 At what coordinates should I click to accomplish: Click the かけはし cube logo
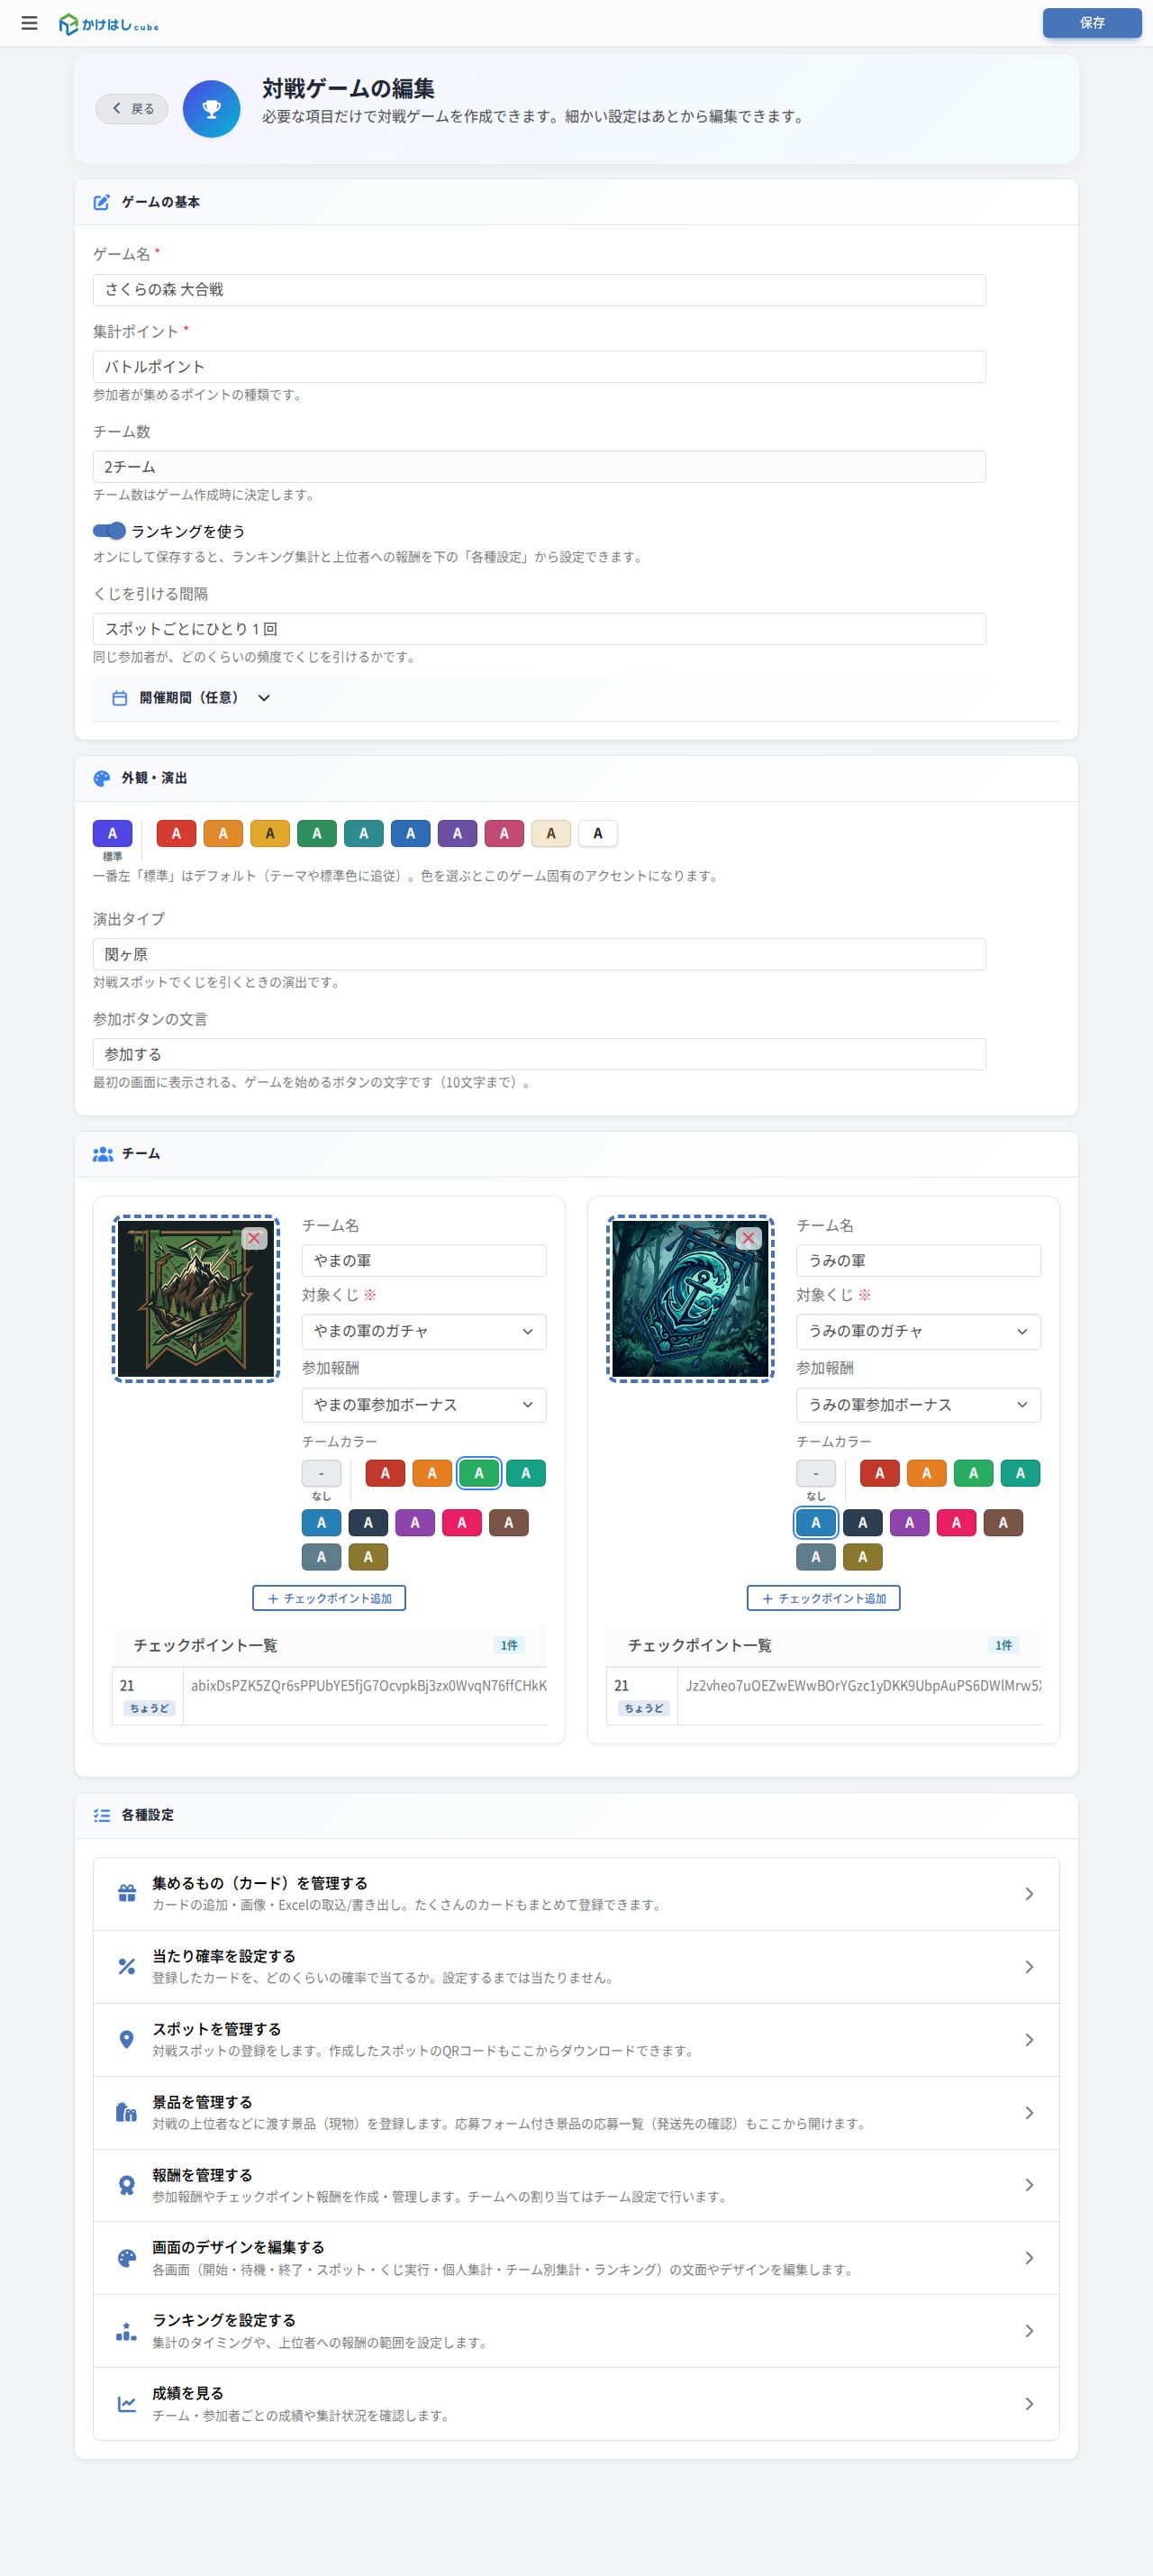109,24
